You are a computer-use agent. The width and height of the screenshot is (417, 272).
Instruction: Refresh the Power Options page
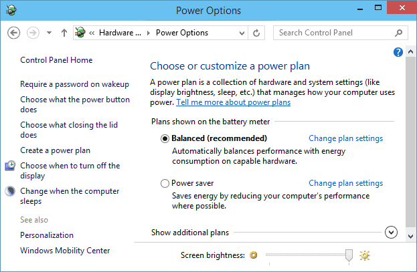[256, 33]
